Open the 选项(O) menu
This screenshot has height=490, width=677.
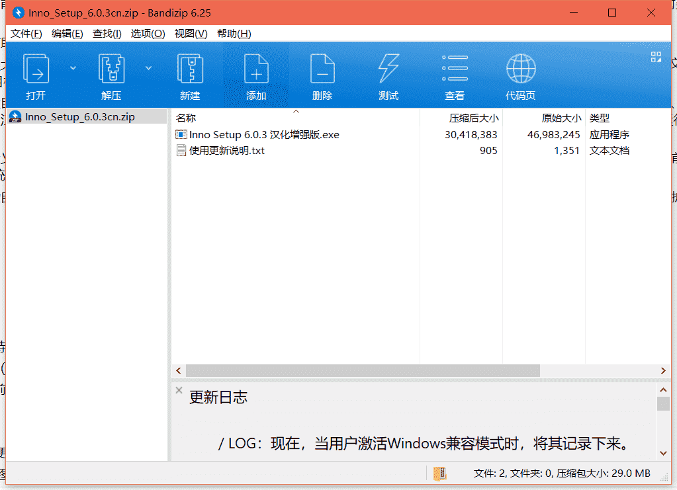point(148,34)
